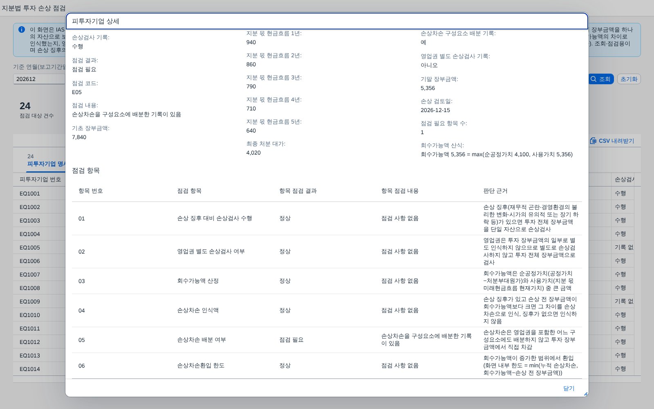654x409 pixels.
Task: Click the CSV 내려받기 download icon
Action: point(593,141)
